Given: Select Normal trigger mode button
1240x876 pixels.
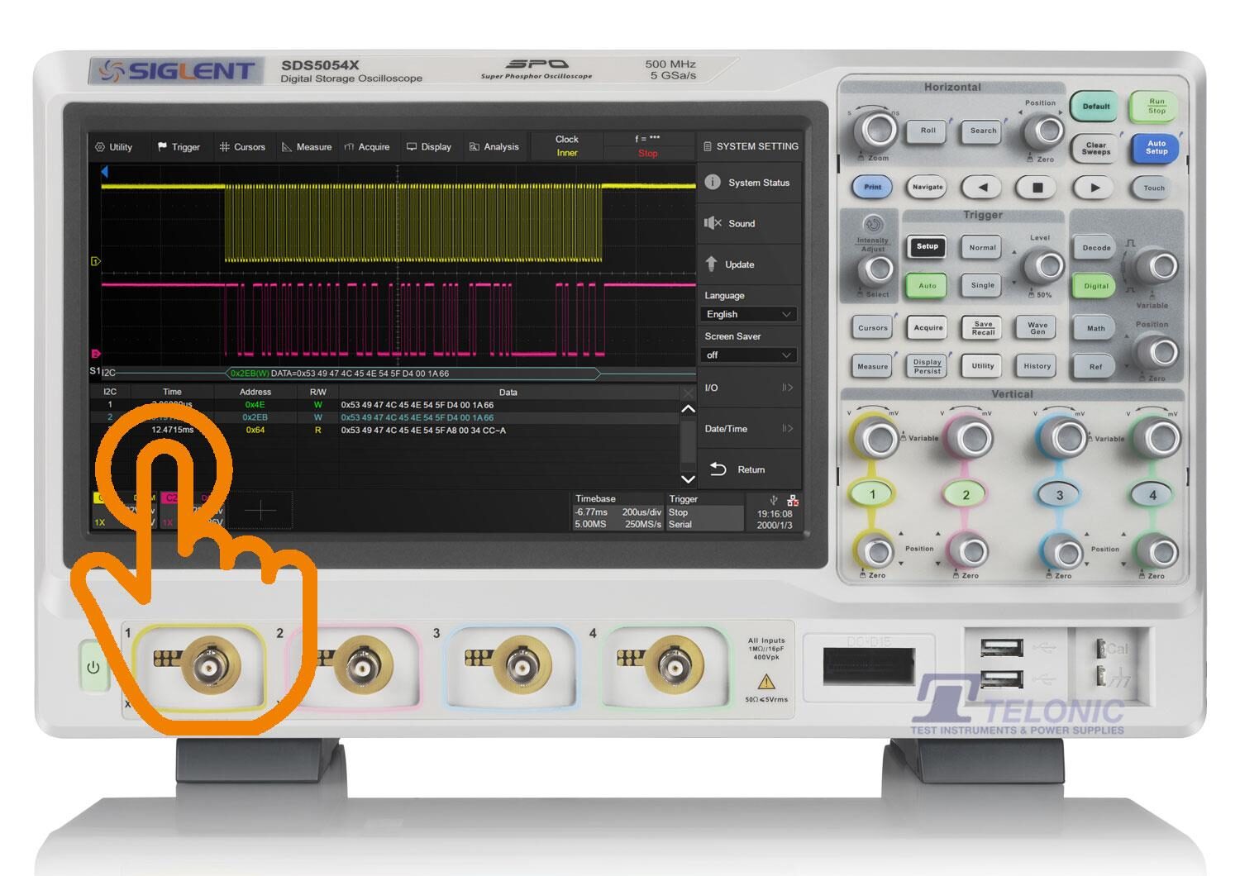Looking at the screenshot, I should tap(983, 247).
